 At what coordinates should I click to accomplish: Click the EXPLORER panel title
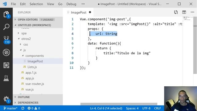pos(24,12)
